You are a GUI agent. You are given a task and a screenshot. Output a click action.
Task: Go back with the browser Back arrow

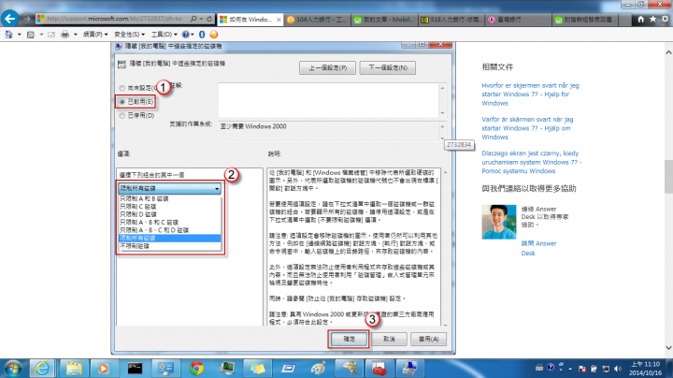click(x=10, y=19)
